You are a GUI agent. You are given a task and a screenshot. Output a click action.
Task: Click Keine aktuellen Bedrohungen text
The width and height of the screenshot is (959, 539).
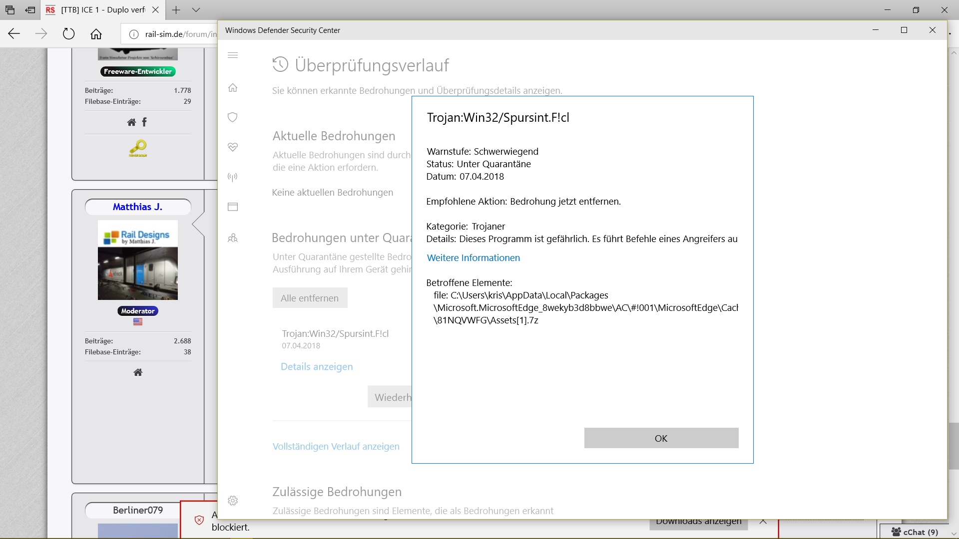333,193
